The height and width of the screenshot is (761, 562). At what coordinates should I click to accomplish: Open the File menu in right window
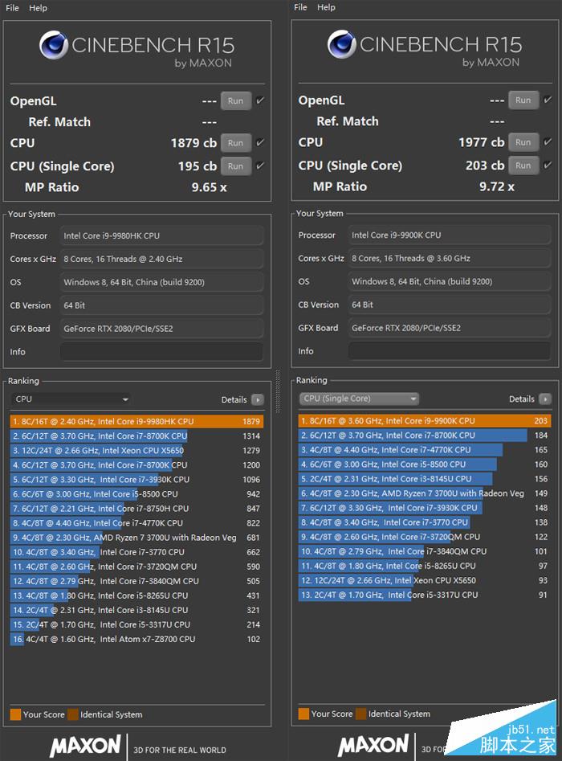pyautogui.click(x=300, y=7)
